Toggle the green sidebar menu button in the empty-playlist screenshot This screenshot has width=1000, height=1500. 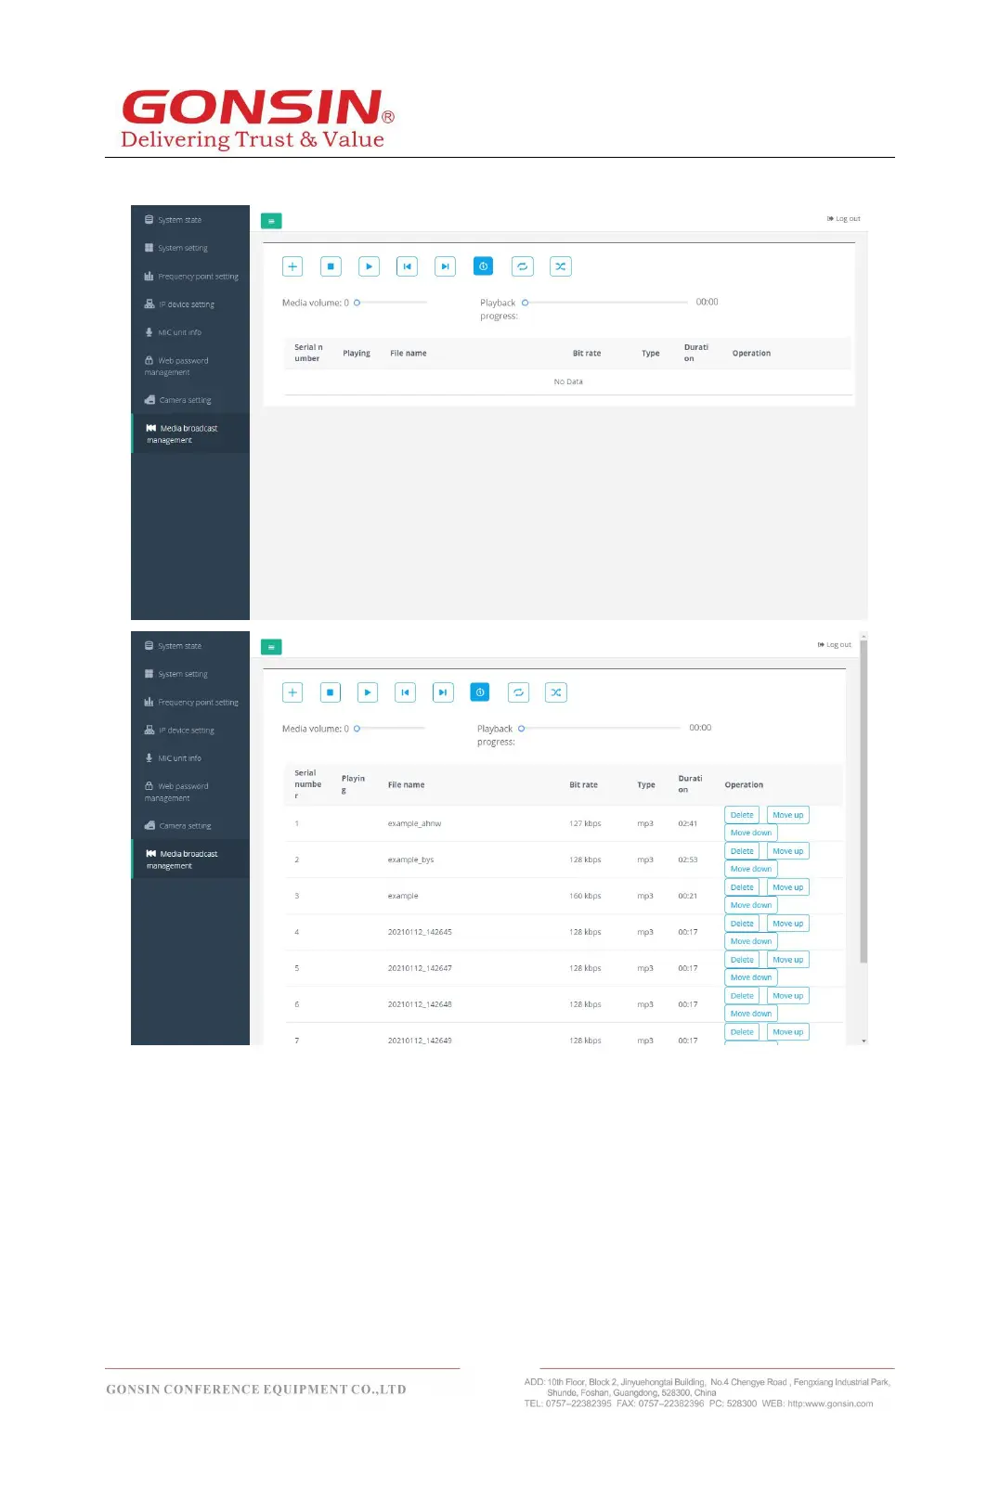(x=271, y=221)
